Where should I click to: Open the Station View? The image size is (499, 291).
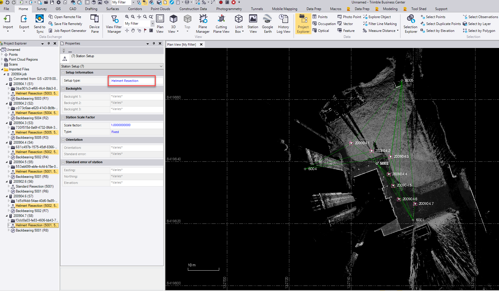click(253, 24)
